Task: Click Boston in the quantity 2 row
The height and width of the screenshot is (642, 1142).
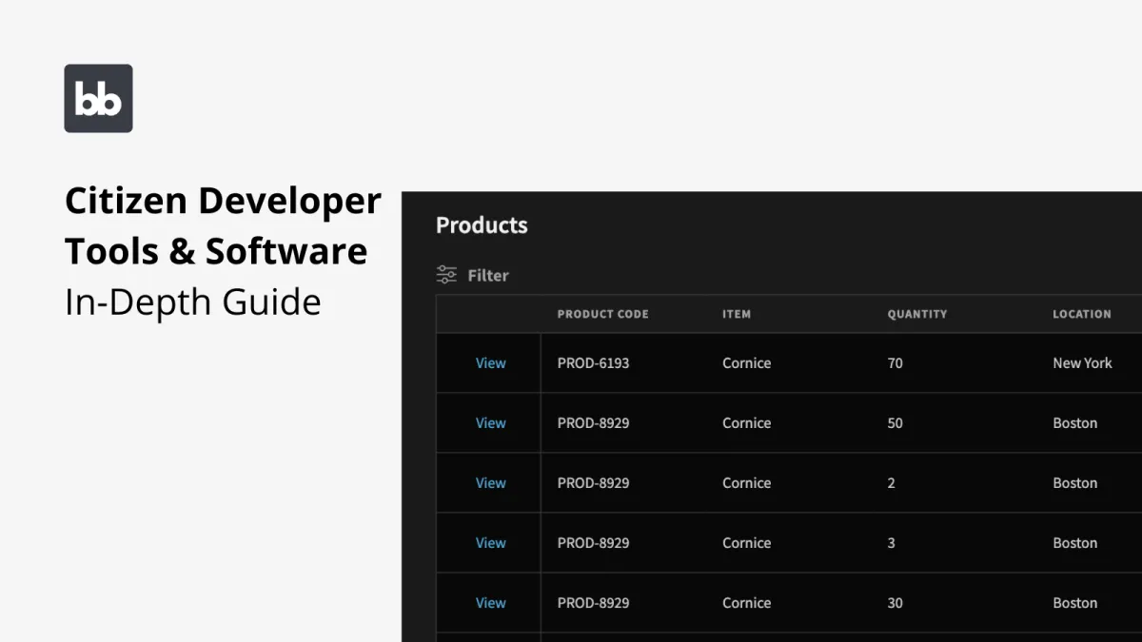Action: click(x=1074, y=482)
